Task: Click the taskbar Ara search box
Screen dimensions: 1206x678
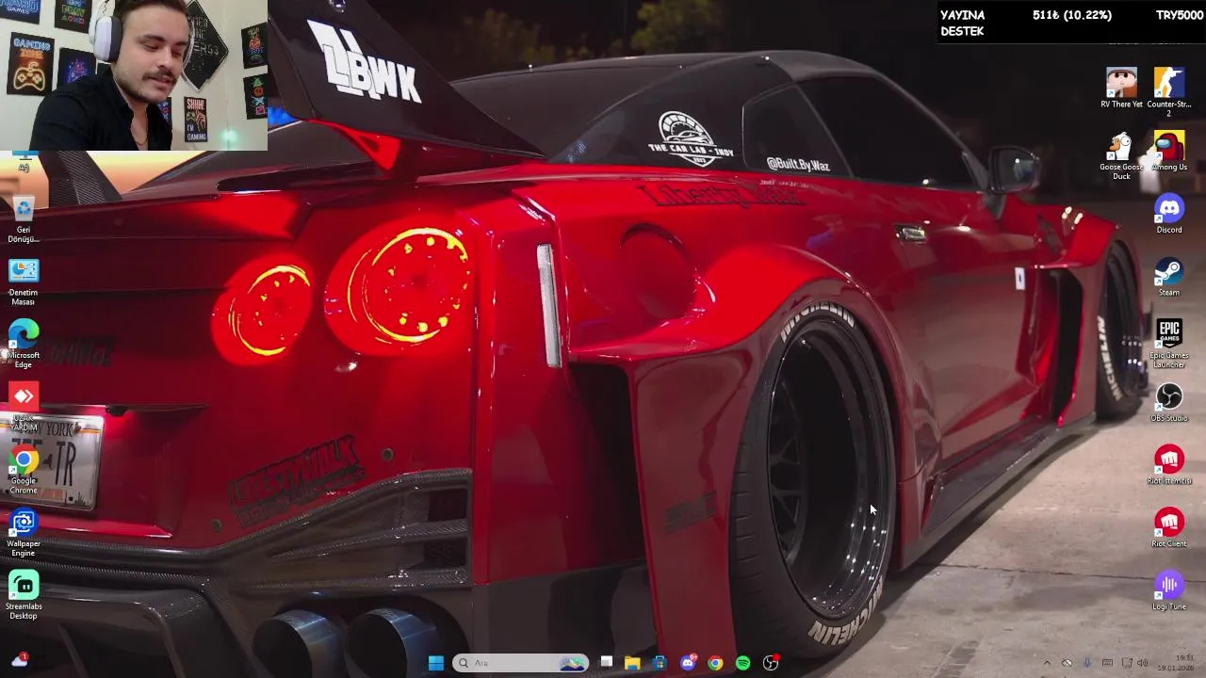Action: [x=520, y=663]
